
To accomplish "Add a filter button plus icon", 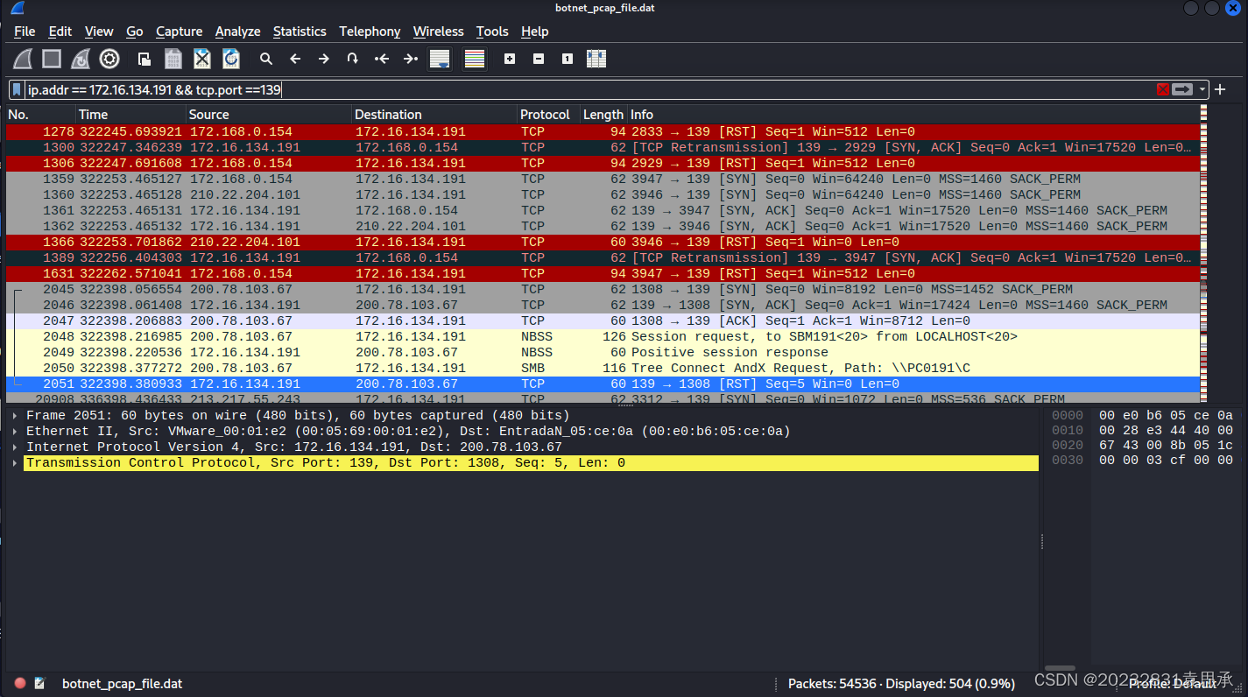I will pos(1220,89).
